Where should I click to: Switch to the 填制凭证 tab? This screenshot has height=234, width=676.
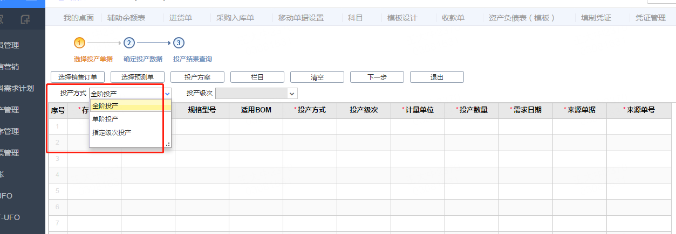pyautogui.click(x=596, y=18)
